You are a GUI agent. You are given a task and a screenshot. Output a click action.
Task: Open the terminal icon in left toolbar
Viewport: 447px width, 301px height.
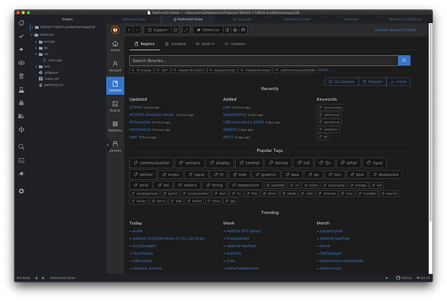pyautogui.click(x=21, y=161)
